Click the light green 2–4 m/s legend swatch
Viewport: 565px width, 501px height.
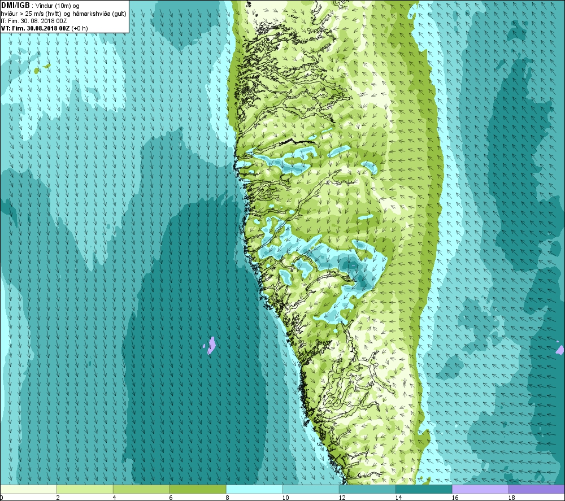pyautogui.click(x=85, y=489)
